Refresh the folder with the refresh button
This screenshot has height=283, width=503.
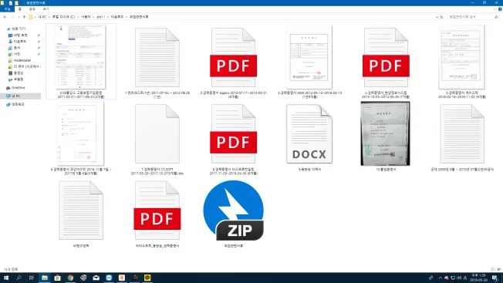tap(442, 17)
